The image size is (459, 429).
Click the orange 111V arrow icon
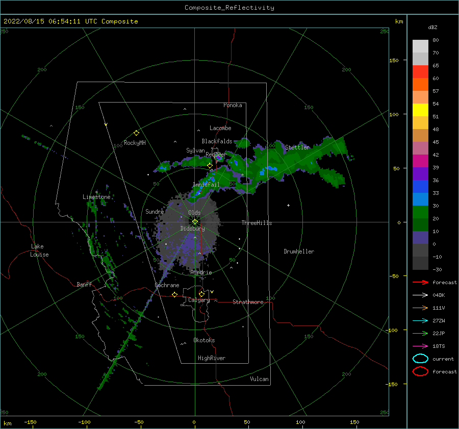[x=420, y=308]
